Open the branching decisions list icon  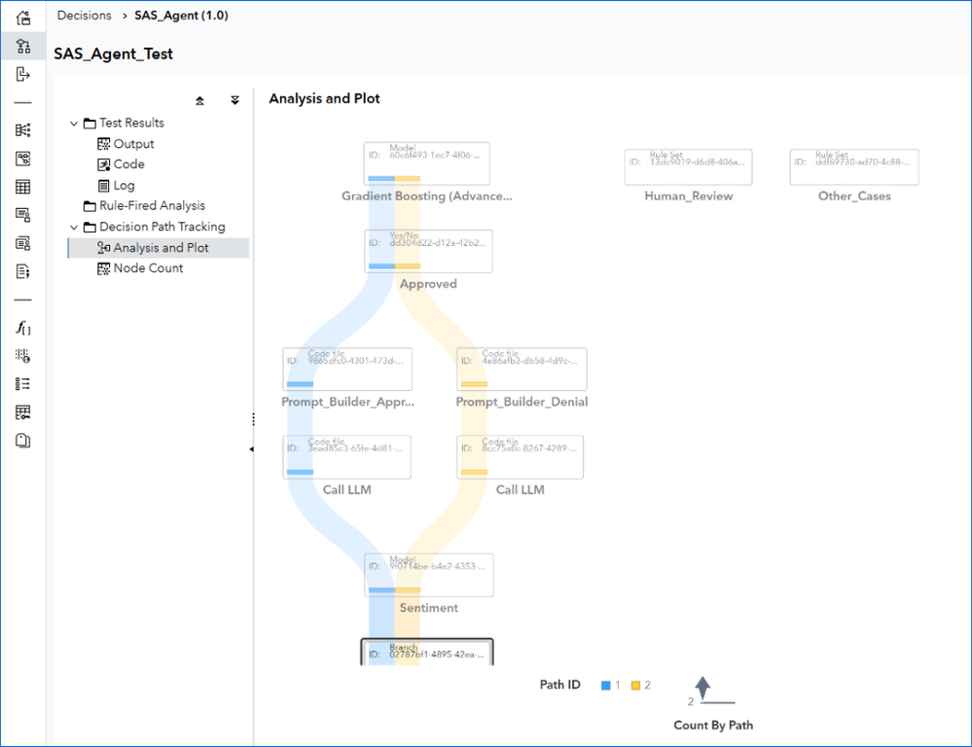click(x=23, y=130)
